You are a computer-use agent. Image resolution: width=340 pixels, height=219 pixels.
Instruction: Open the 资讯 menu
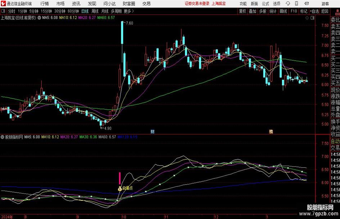(76, 4)
